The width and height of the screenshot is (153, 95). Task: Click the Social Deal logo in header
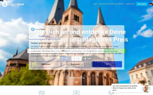point(13,4)
